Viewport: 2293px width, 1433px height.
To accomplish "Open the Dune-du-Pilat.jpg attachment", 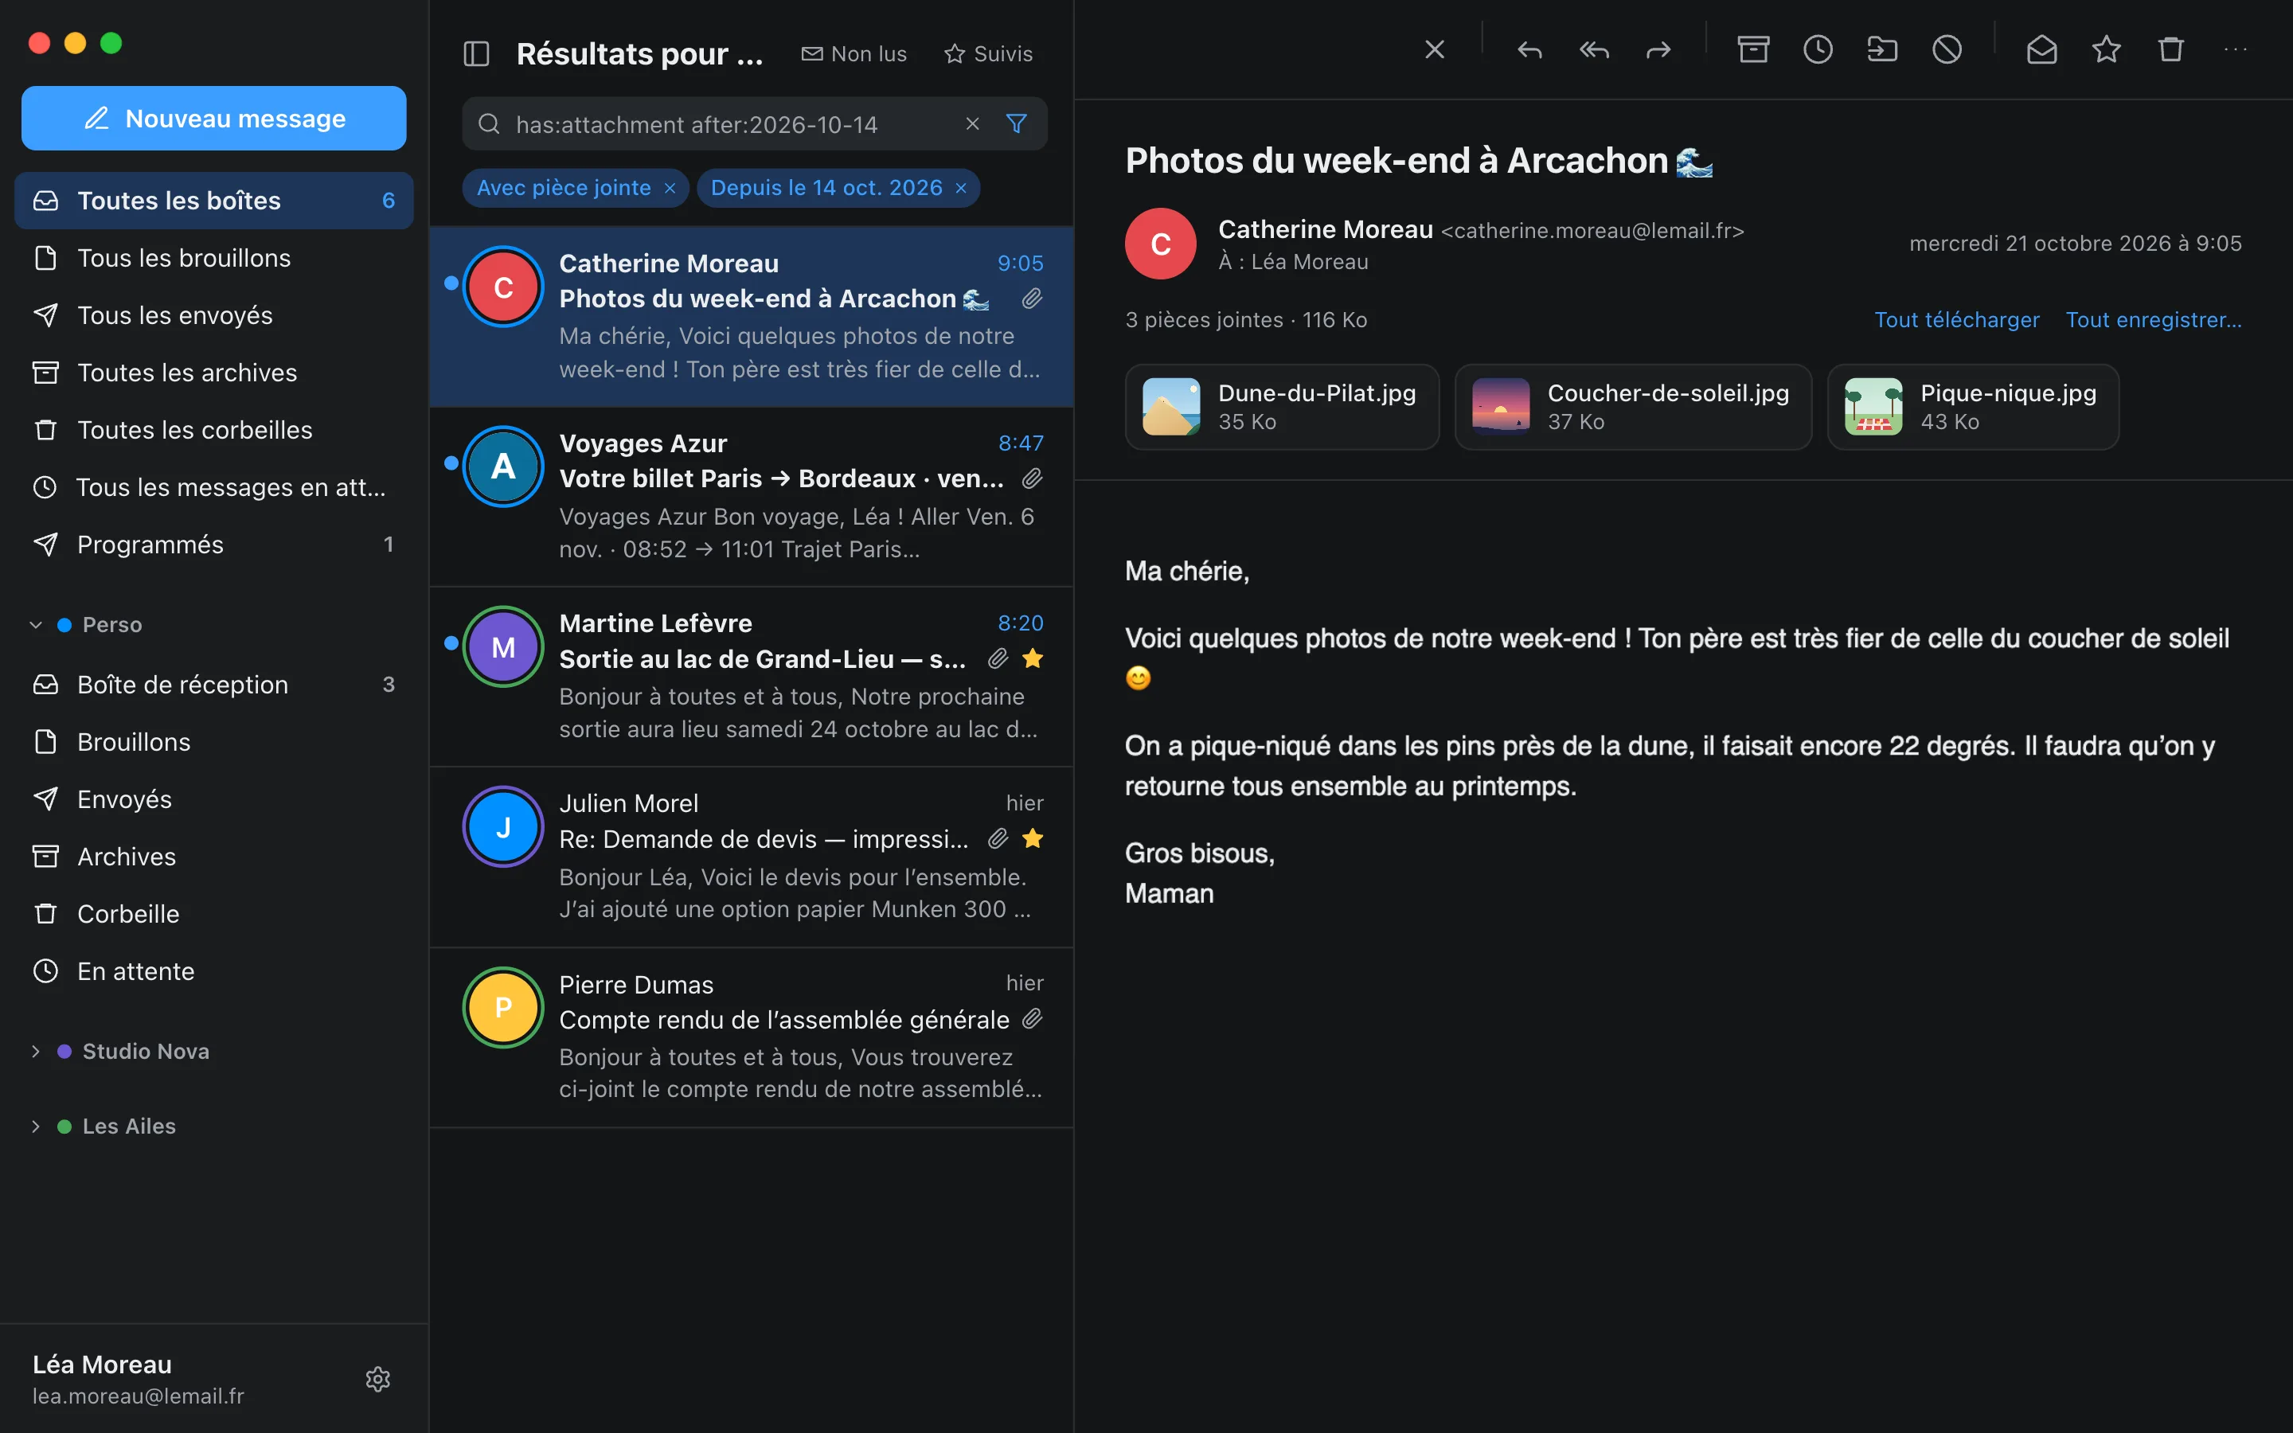I will 1282,408.
